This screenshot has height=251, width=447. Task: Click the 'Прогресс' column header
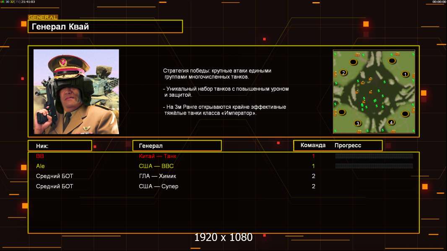click(x=348, y=146)
